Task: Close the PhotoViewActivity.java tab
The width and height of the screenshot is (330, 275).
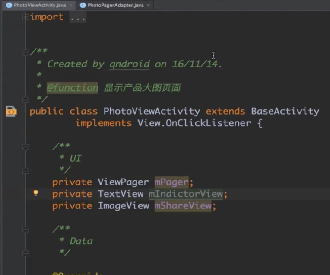Action: pyautogui.click(x=70, y=5)
